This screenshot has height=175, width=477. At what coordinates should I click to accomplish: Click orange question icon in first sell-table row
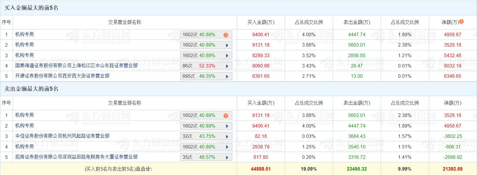tap(226, 115)
